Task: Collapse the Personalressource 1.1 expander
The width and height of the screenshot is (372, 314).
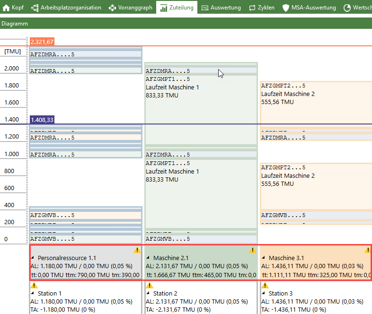Action: [x=33, y=258]
